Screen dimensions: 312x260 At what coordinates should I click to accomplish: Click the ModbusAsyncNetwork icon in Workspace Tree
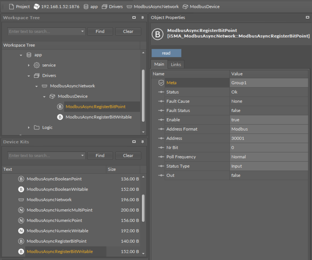[44, 86]
